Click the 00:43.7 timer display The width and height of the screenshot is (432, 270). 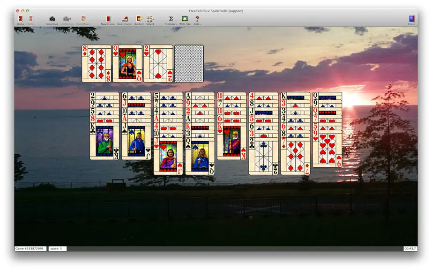coord(410,248)
